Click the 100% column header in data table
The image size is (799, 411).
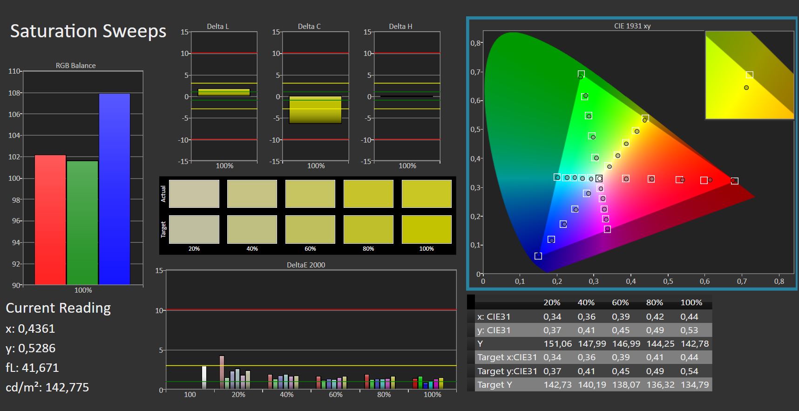click(x=691, y=302)
